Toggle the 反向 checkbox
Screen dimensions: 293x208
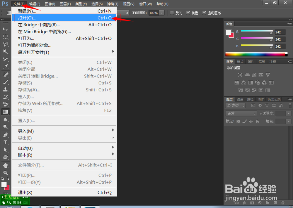(172, 13)
